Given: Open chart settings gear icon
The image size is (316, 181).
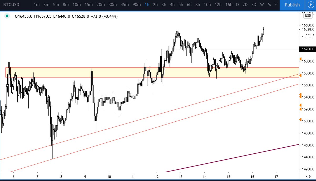Looking at the screenshot, I should click(x=308, y=176).
